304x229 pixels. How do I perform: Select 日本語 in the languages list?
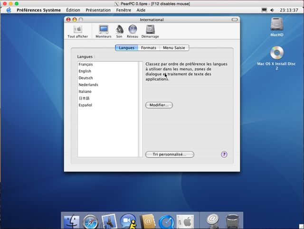pyautogui.click(x=108, y=98)
